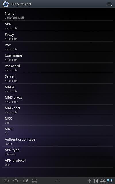Open the Password setting
The width and height of the screenshot is (115, 184).
click(x=57, y=68)
